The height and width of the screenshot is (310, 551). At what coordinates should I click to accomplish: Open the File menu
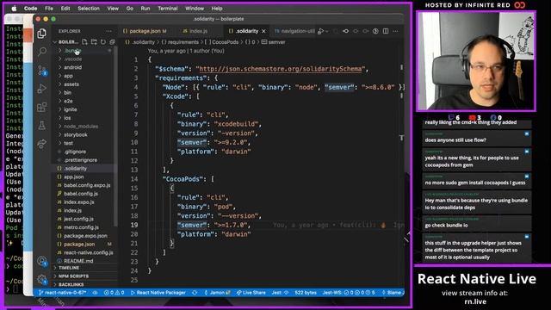(x=49, y=9)
